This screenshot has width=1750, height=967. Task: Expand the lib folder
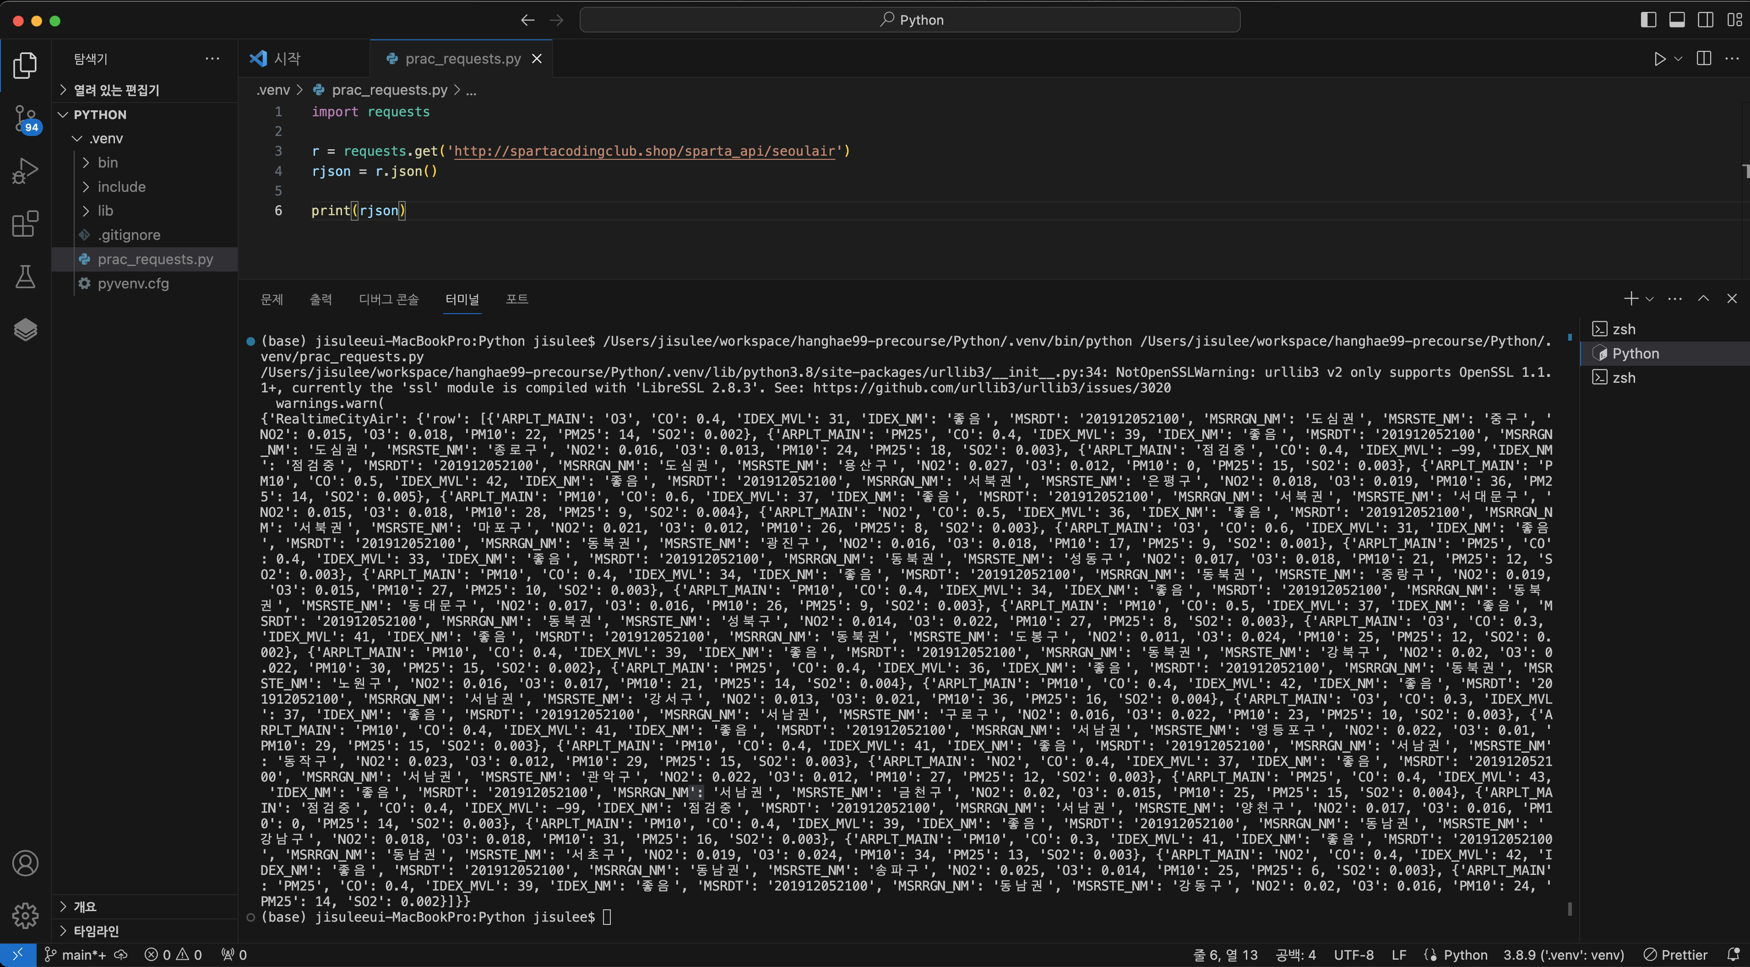pos(145,211)
